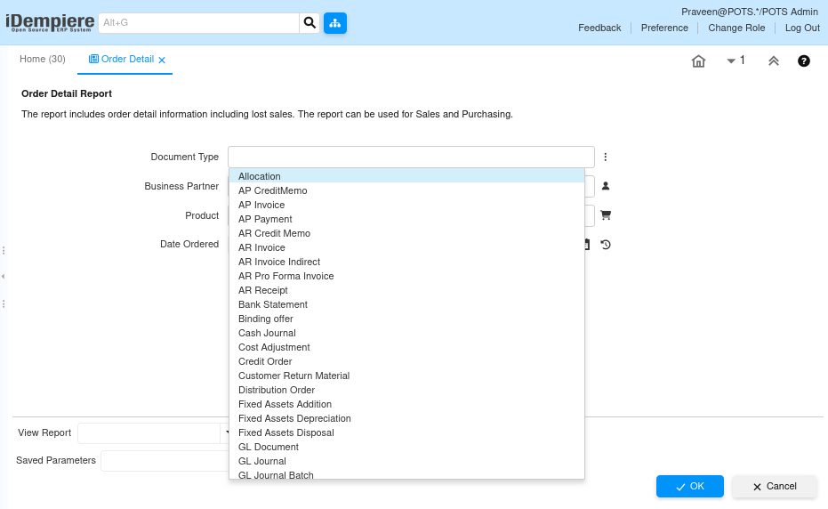The width and height of the screenshot is (828, 509).
Task: Choose Cash Journal entry
Action: click(x=406, y=333)
